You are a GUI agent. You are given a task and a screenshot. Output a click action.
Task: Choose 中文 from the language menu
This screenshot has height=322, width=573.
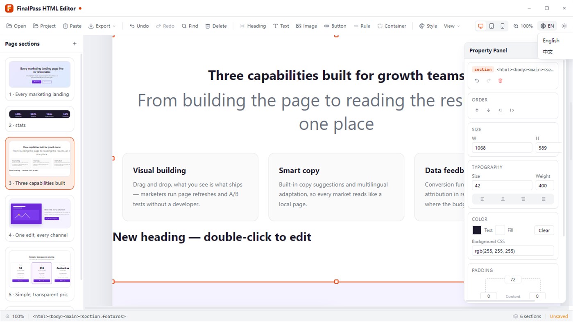point(548,52)
